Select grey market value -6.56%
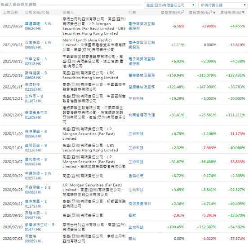This screenshot has width=249, height=244. pos(178,26)
